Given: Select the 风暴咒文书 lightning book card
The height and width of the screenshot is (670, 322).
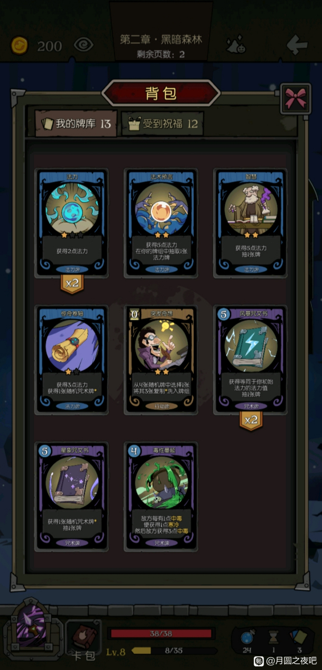Looking at the screenshot, I should tap(250, 360).
